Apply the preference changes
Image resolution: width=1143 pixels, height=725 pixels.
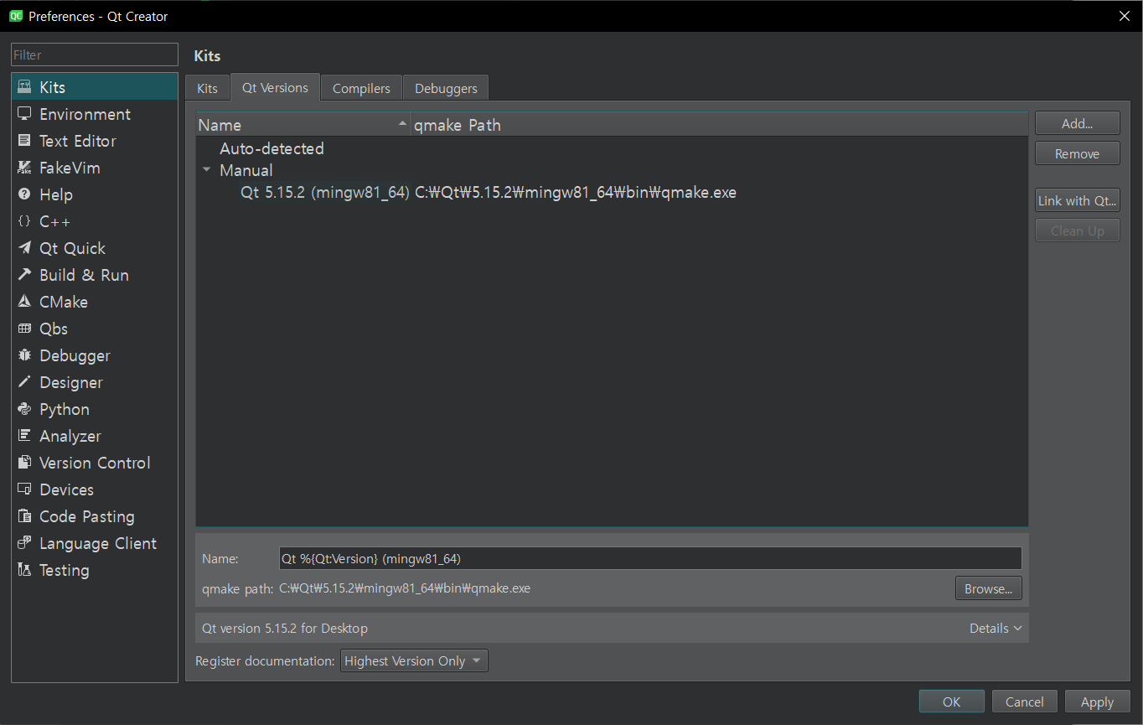[x=1097, y=702]
